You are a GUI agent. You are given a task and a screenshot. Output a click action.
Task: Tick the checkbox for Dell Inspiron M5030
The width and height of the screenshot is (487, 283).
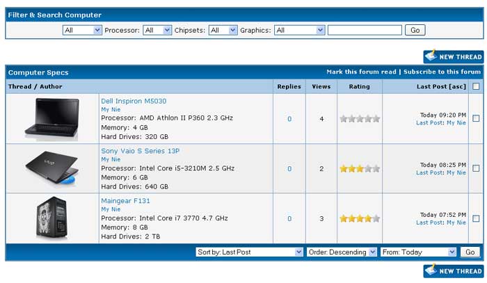[476, 119]
